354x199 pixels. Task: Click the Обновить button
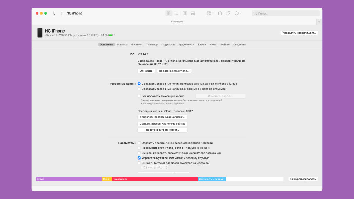146,71
